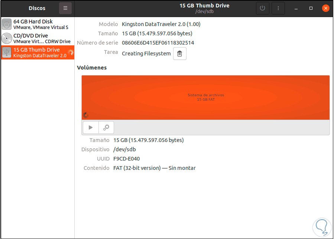The height and width of the screenshot is (239, 334).
Task: Click the 15 GB Thumb Drive USB icon
Action: point(6,52)
